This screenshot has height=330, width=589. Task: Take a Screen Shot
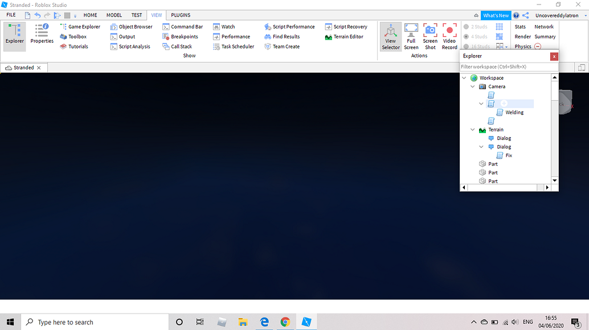[430, 37]
